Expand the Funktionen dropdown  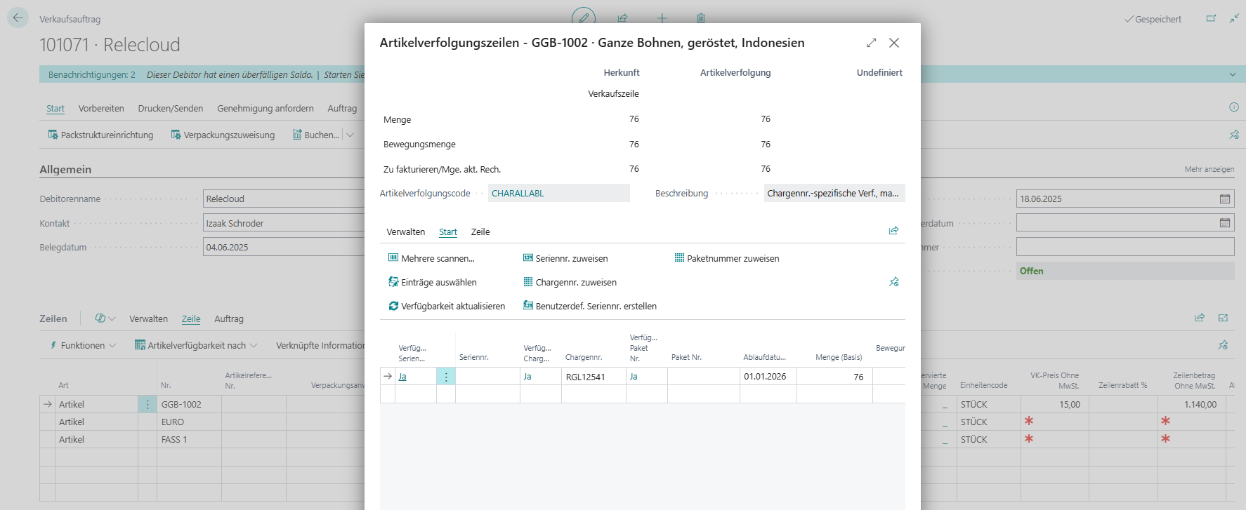82,345
